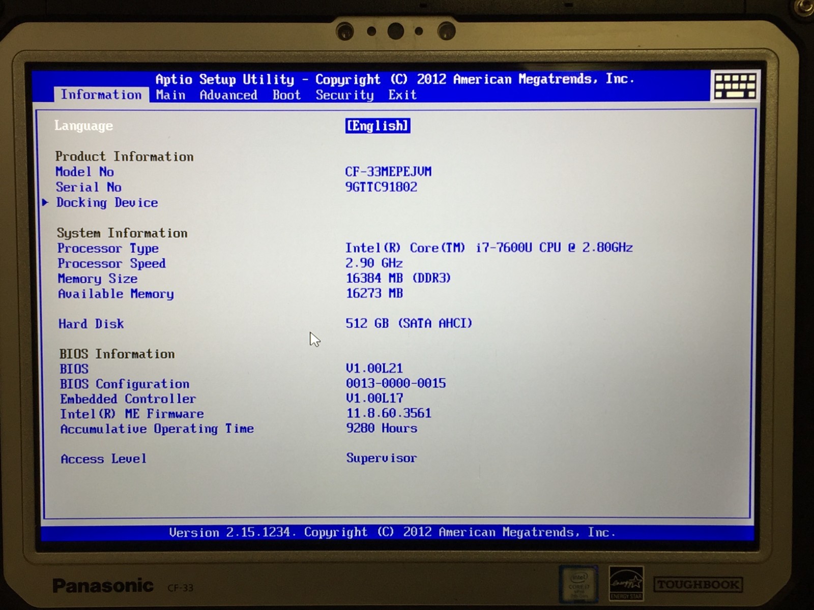Click the V1.00L21 BIOS version

[x=374, y=368]
